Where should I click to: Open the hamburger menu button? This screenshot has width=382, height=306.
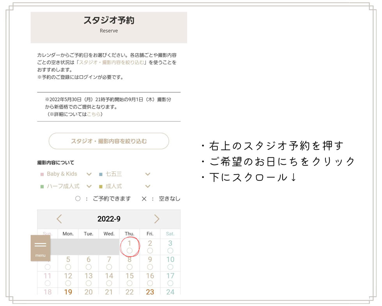(x=41, y=248)
